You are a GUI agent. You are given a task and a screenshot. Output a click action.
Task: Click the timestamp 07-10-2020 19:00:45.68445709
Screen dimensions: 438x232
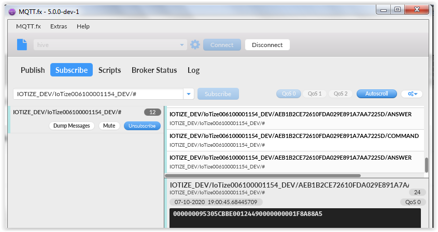[216, 202]
